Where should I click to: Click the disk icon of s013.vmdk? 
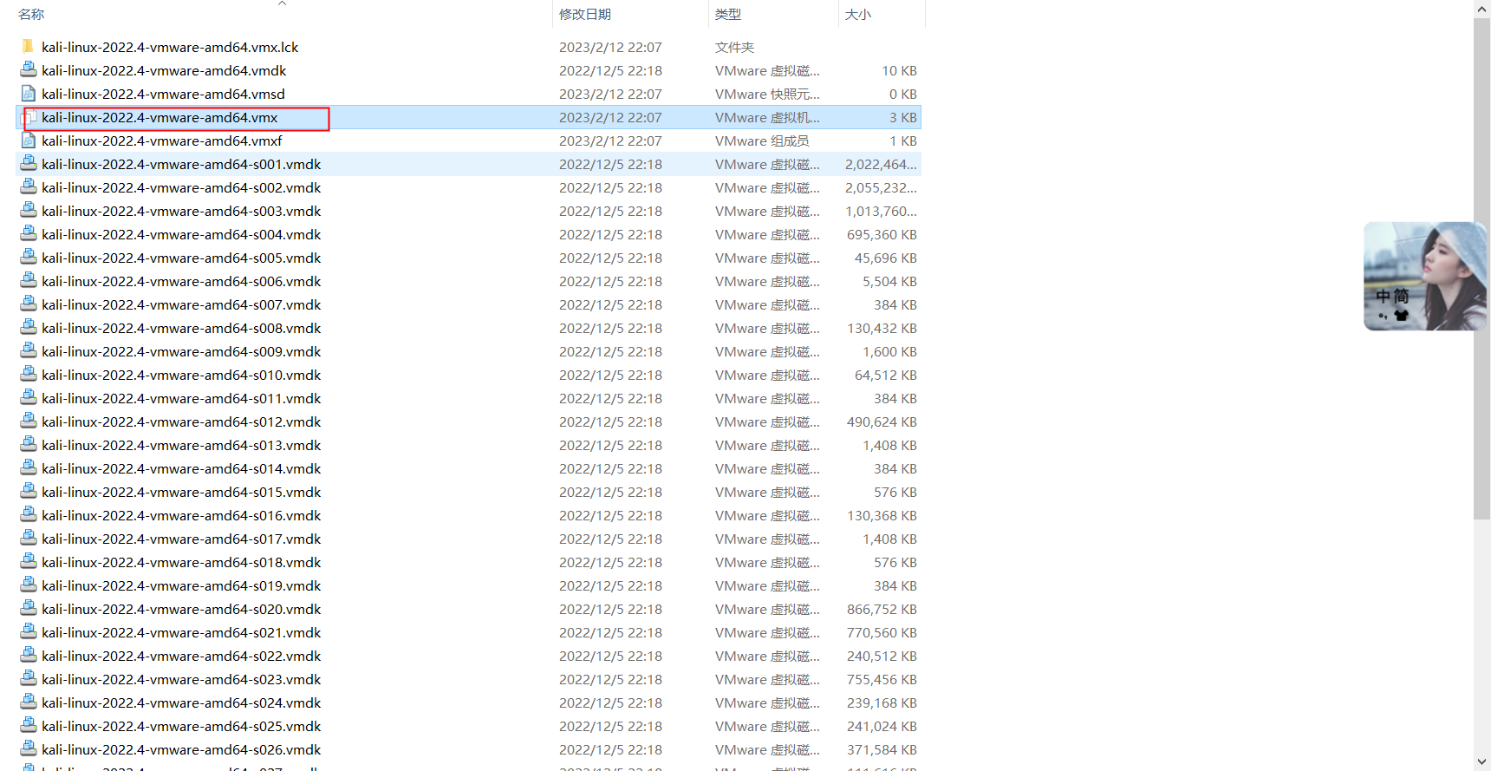point(28,444)
